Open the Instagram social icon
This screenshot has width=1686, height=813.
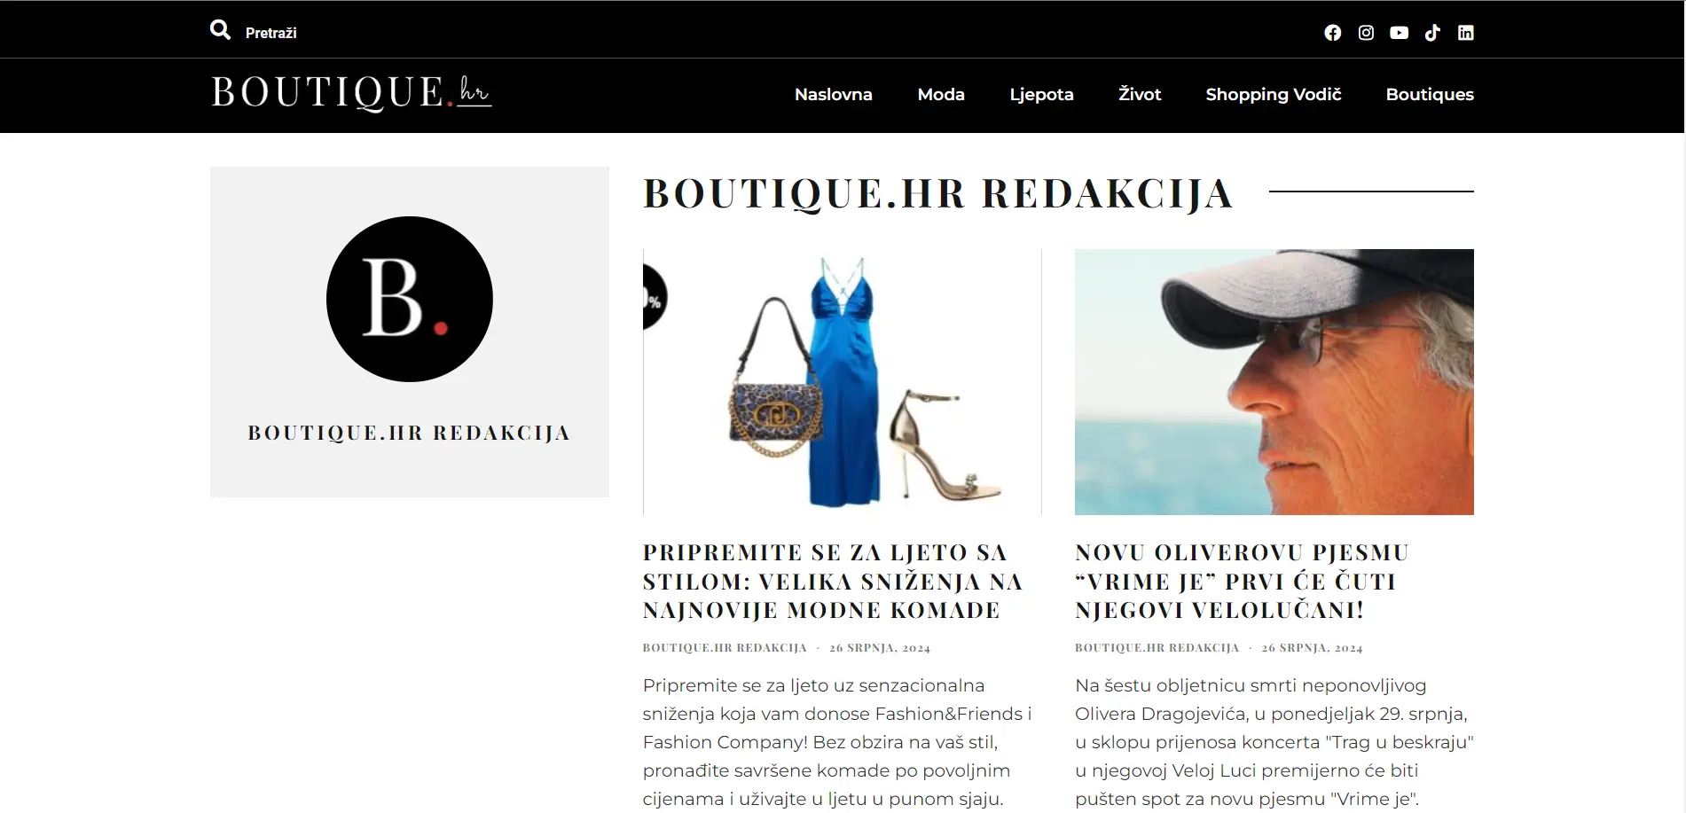[1366, 33]
